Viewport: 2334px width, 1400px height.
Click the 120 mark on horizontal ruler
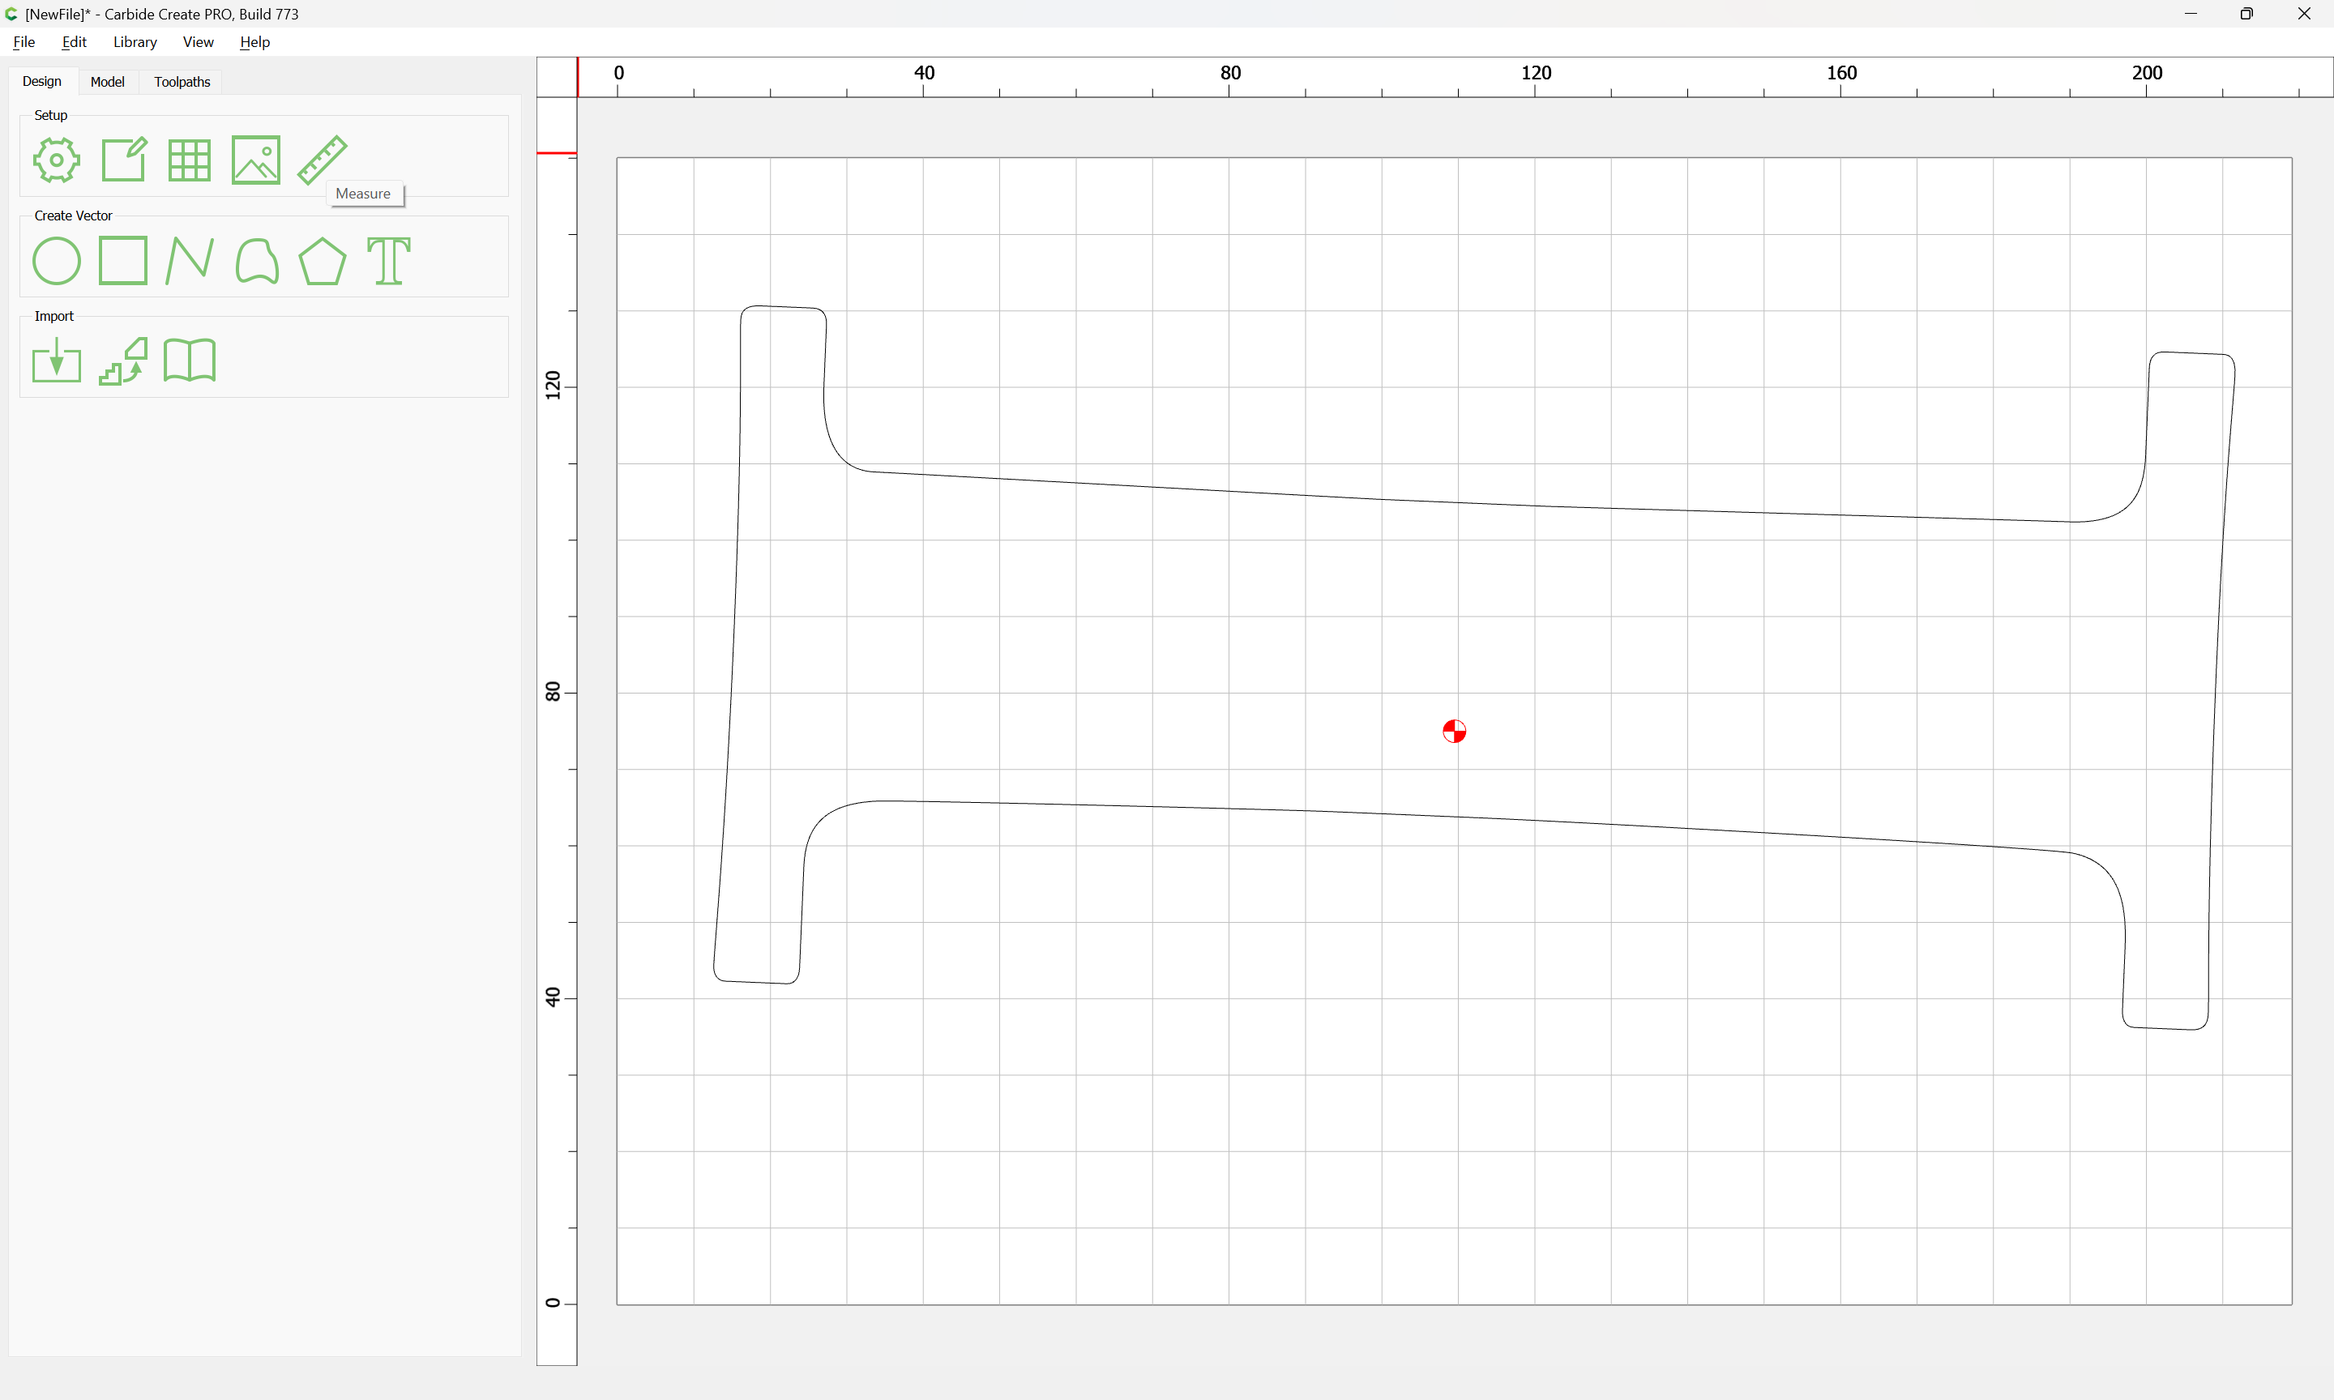pos(1536,73)
